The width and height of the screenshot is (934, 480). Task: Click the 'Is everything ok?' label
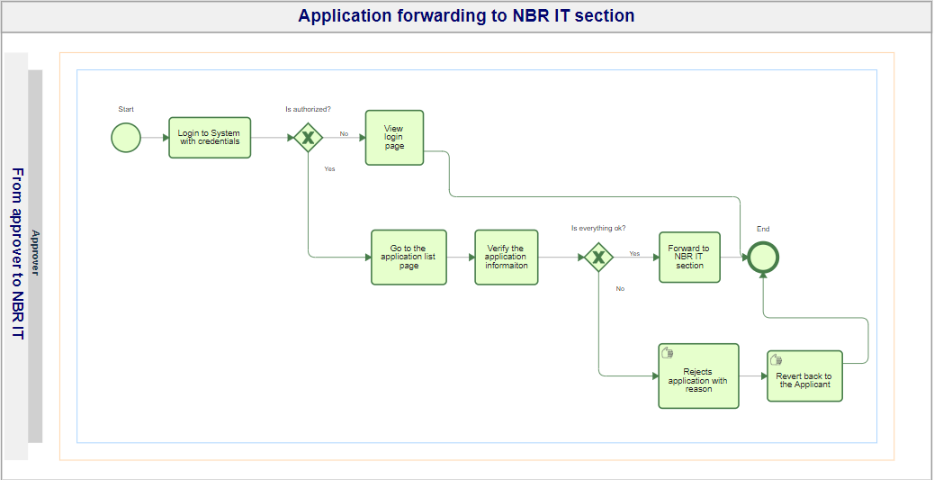(x=598, y=229)
